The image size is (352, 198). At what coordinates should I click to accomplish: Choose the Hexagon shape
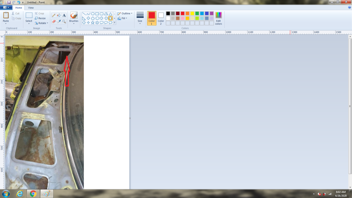[x=97, y=18]
